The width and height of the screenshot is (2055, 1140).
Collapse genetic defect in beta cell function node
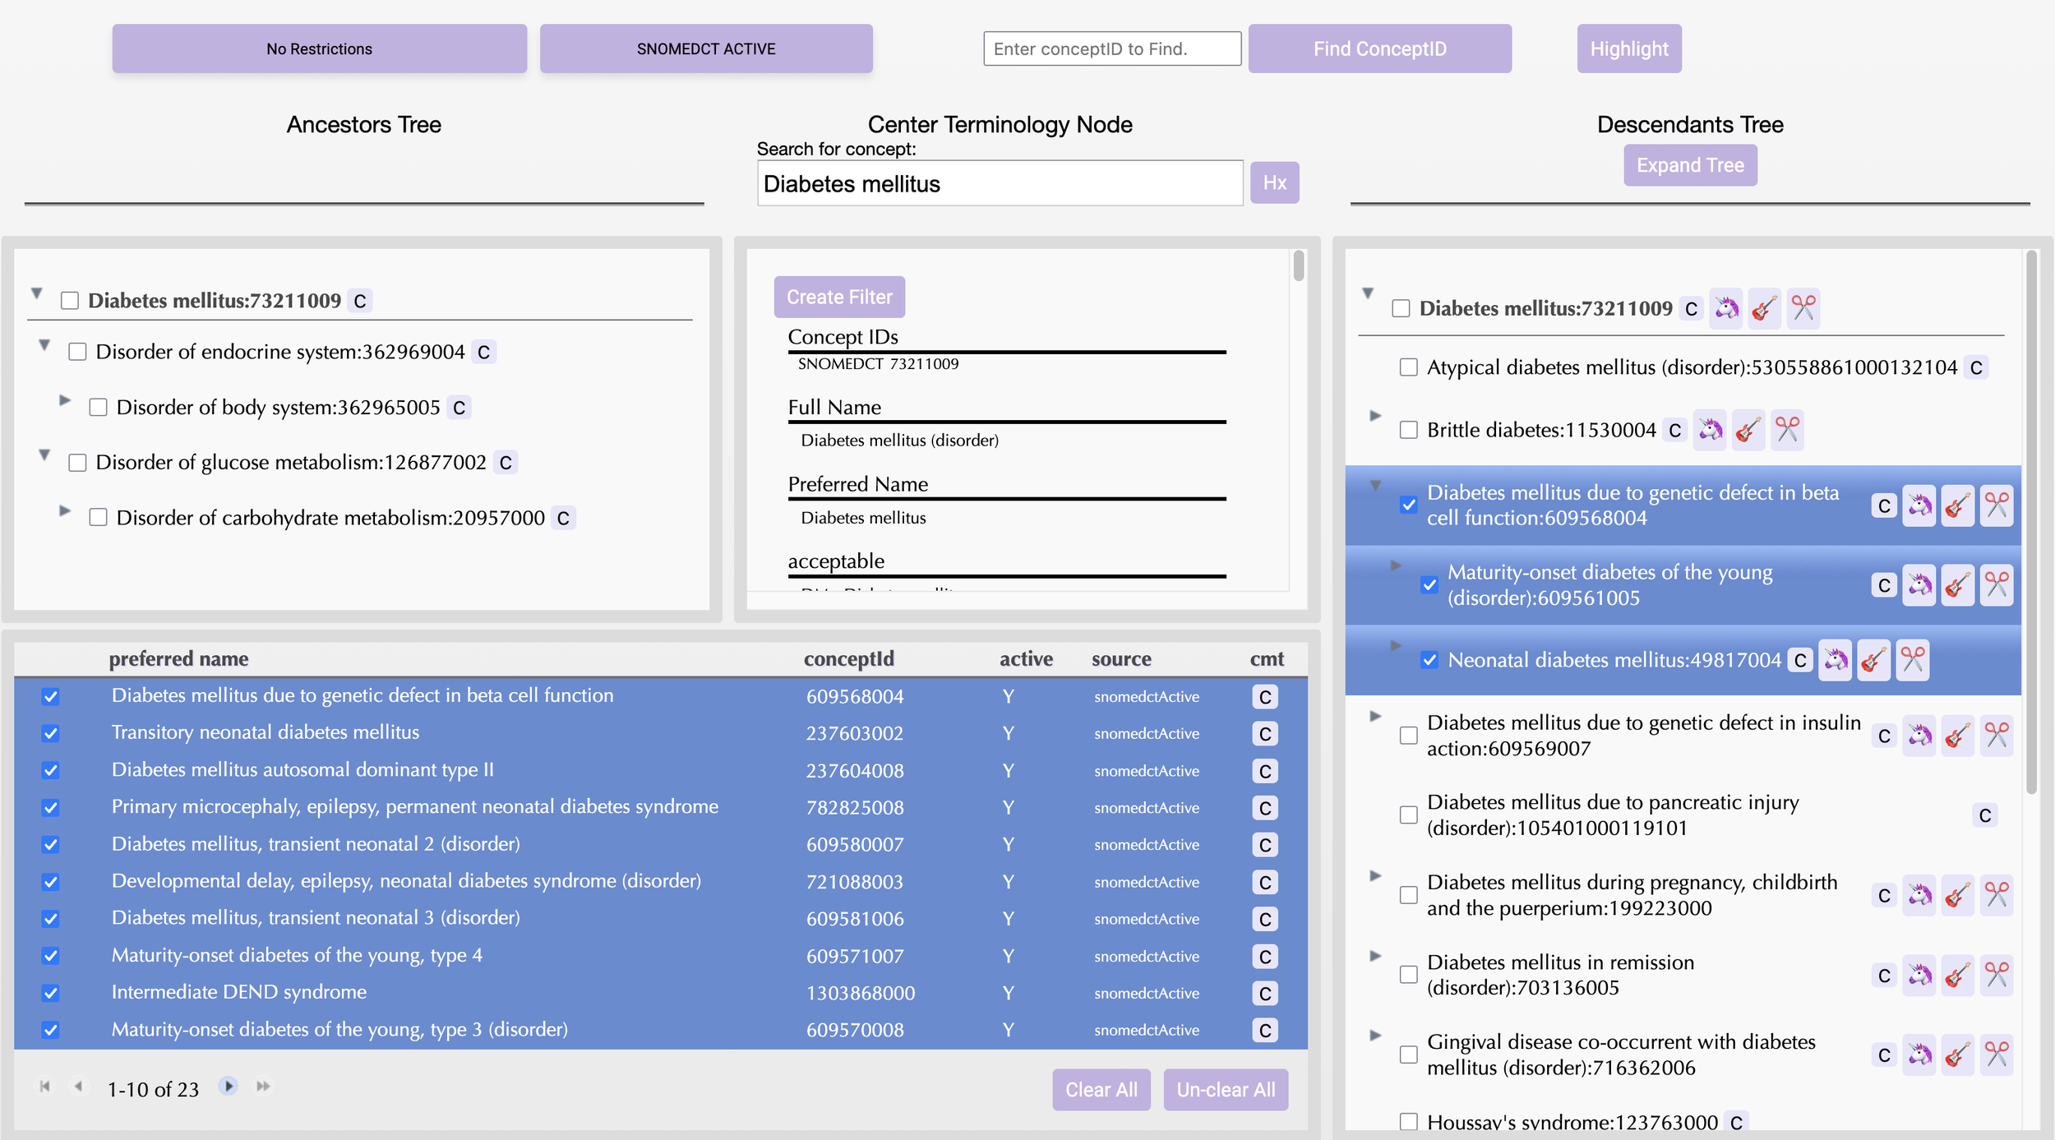(1375, 487)
